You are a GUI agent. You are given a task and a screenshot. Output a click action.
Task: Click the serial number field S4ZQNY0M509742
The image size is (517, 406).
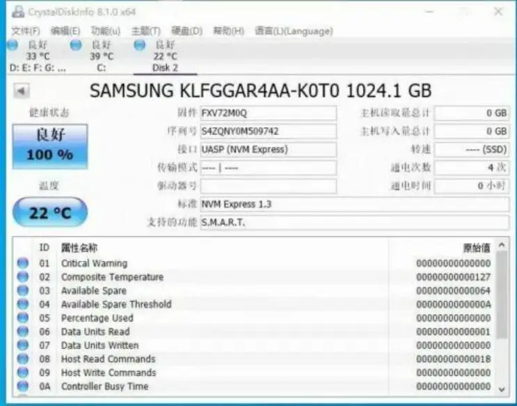[269, 132]
